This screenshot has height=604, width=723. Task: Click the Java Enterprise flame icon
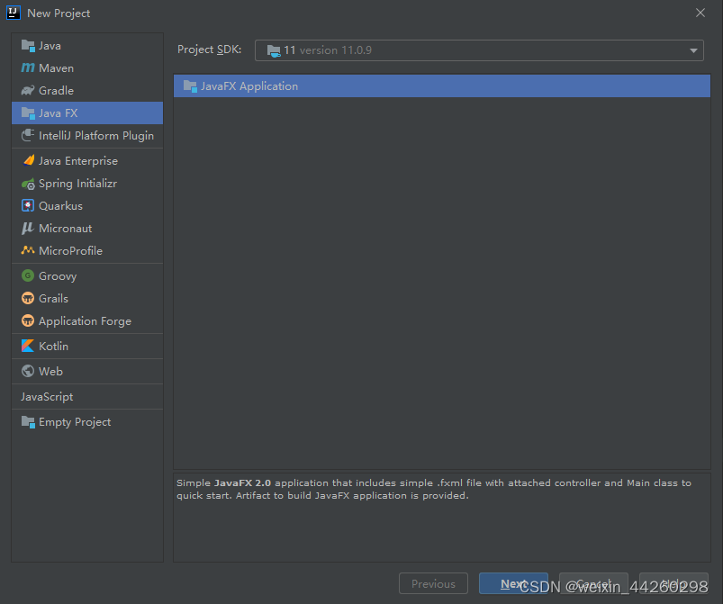(x=28, y=160)
